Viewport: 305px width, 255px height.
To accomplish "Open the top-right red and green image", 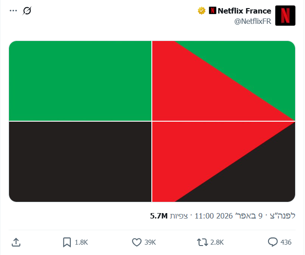I will coord(223,81).
